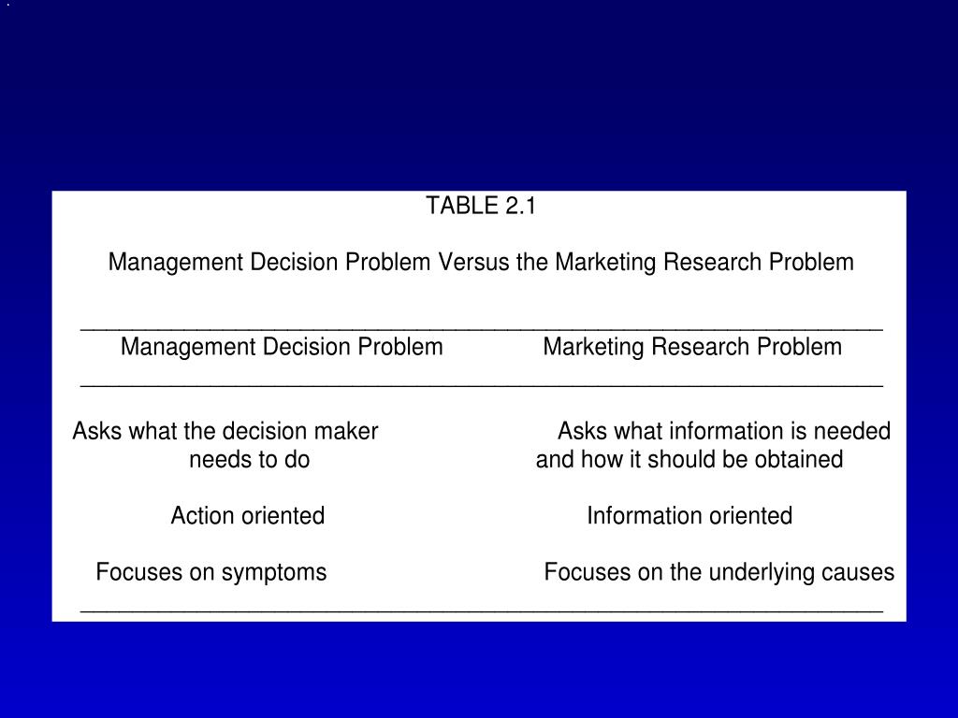Click the top horizontal rule above headers
This screenshot has width=958, height=718.
(x=482, y=330)
